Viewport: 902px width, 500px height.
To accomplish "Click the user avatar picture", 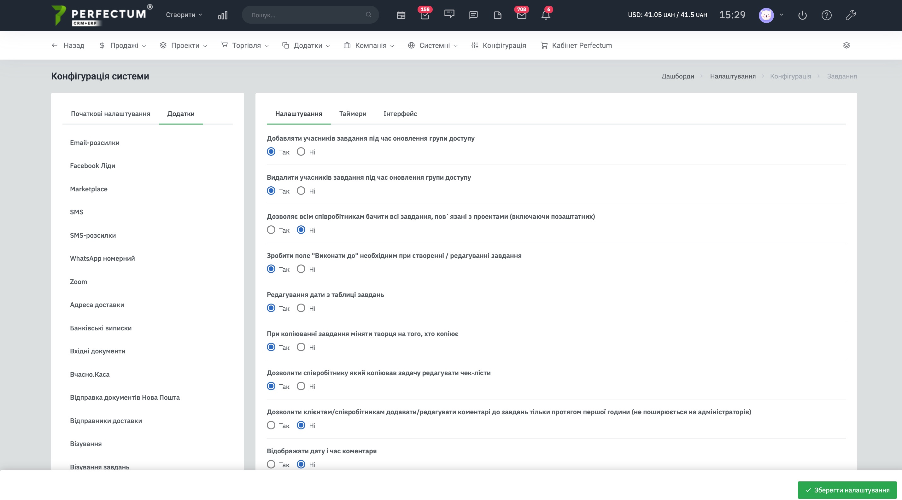I will (x=766, y=15).
